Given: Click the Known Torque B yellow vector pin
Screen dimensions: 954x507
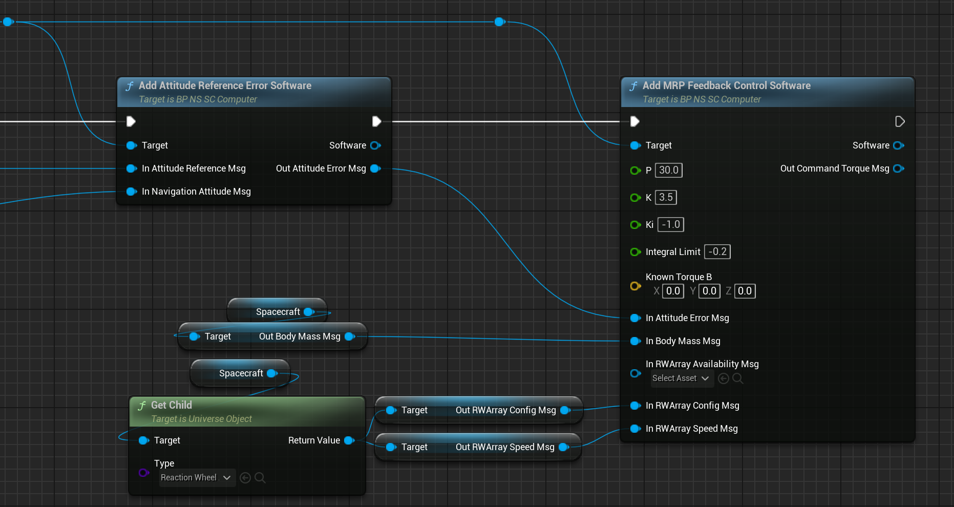Looking at the screenshot, I should point(635,286).
